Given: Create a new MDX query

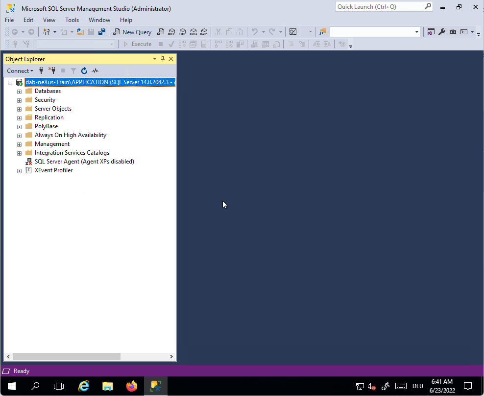Looking at the screenshot, I should click(x=171, y=32).
